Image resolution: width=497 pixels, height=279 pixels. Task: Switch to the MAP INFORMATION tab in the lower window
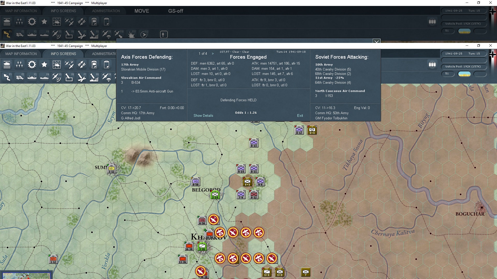coord(21,54)
